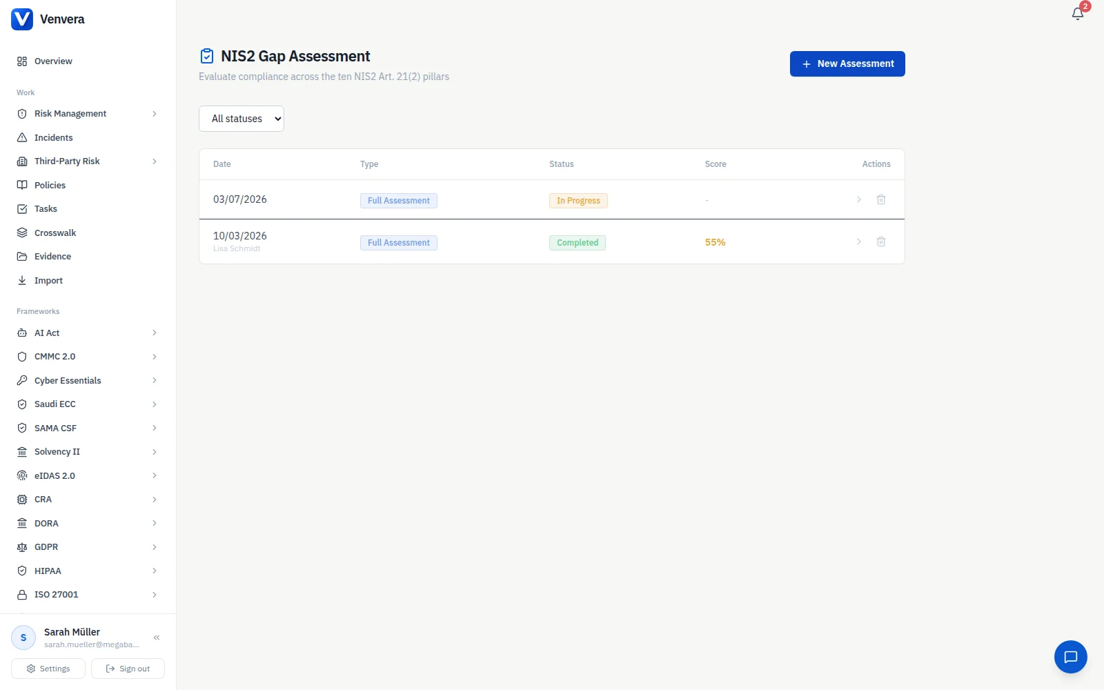Open the chat support bubble
This screenshot has width=1104, height=690.
coord(1071,657)
